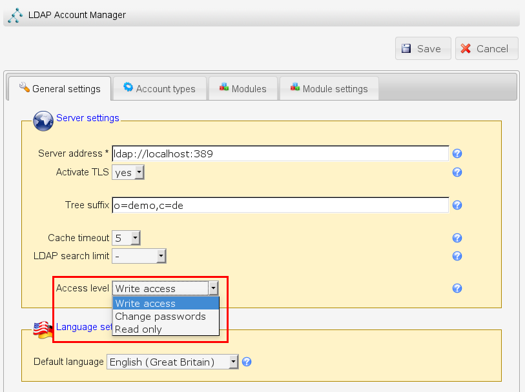The width and height of the screenshot is (525, 392).
Task: Open the Module settings tab
Action: coord(329,89)
